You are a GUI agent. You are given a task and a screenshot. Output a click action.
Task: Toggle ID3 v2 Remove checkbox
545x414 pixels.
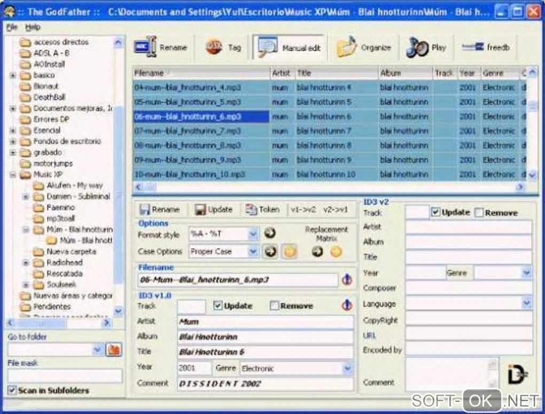tap(479, 212)
